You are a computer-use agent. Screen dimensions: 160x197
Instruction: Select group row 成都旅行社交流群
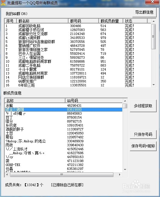tap(78, 34)
